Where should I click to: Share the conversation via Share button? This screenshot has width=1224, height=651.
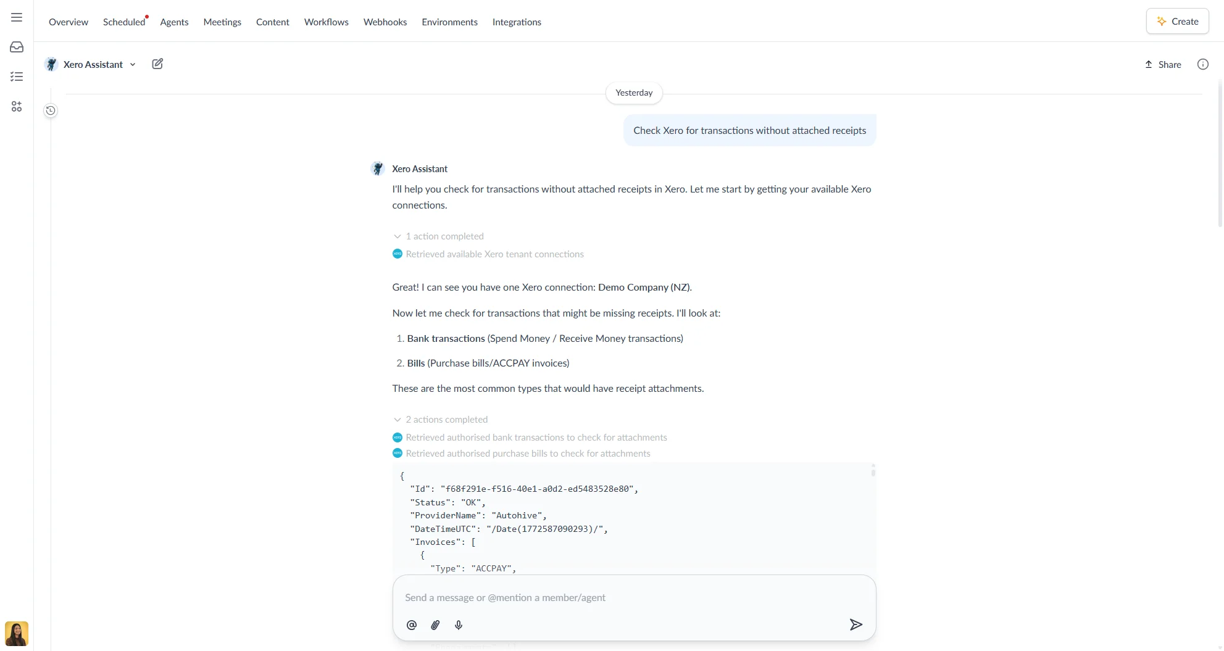coord(1163,64)
